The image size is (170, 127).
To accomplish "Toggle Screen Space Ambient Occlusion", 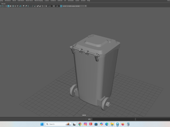I will pyautogui.click(x=24, y=6).
